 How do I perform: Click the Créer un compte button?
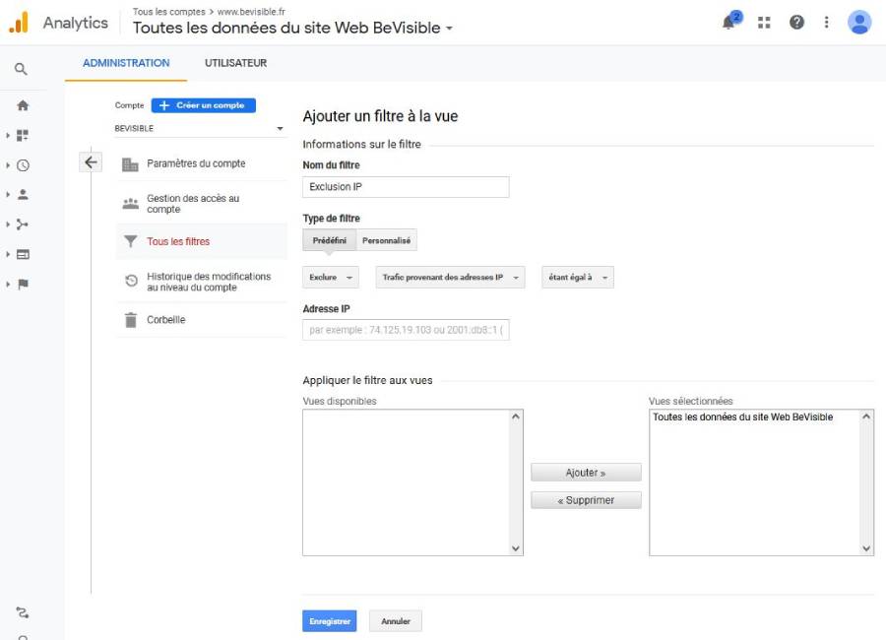[203, 105]
